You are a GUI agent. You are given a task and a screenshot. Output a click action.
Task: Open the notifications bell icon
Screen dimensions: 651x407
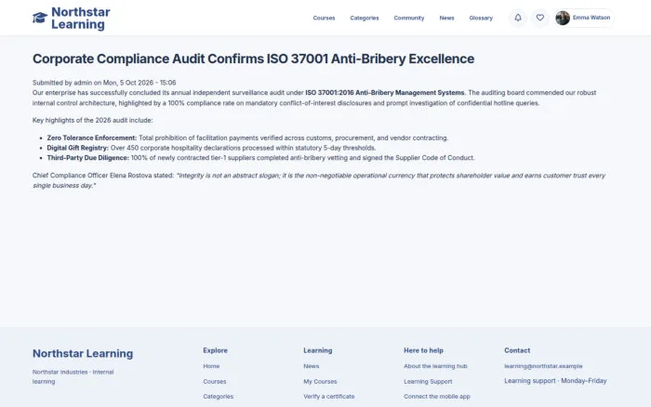[x=518, y=18]
